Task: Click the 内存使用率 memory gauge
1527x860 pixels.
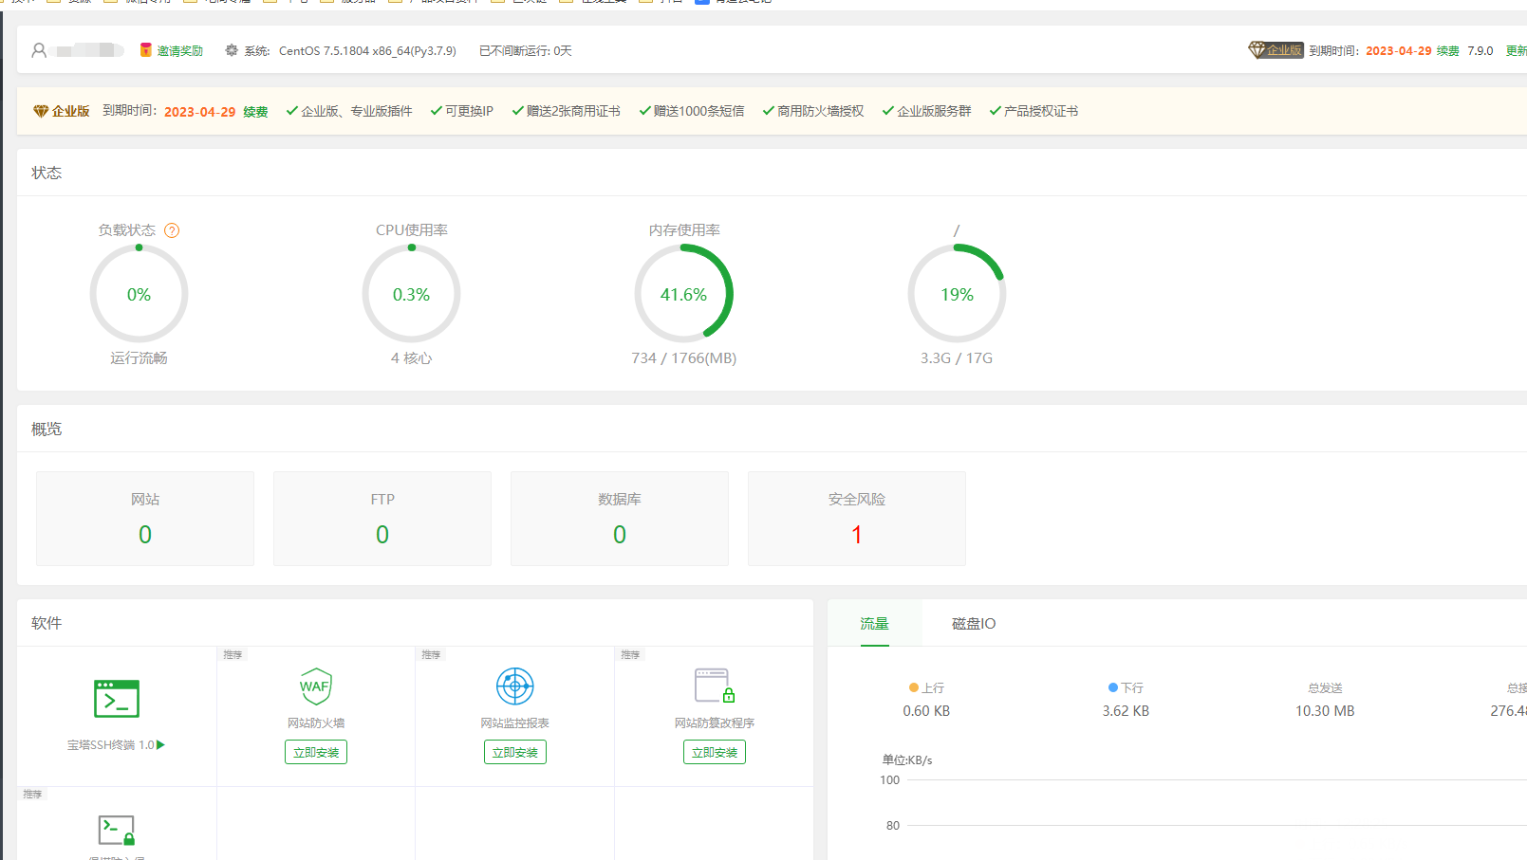Action: pos(683,294)
